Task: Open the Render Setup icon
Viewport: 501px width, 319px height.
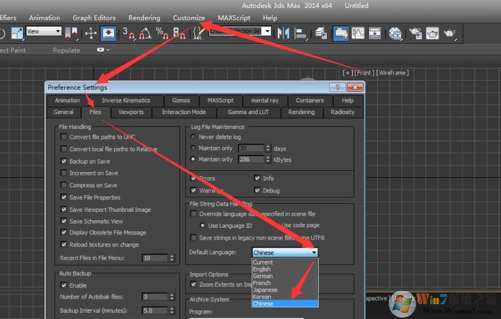Action: click(x=415, y=33)
